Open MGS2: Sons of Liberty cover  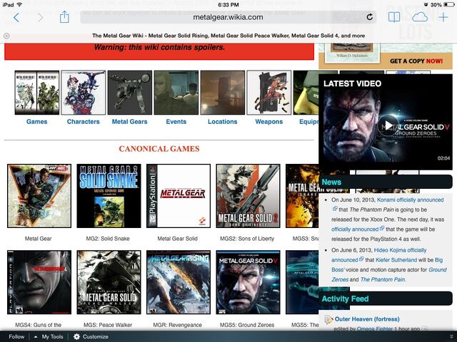coord(248,196)
